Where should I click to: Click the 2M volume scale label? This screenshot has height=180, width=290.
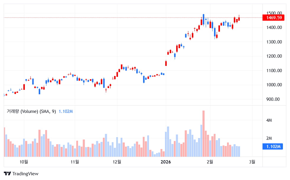pos(269,138)
